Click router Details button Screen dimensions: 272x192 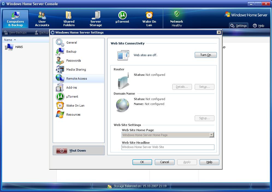coord(182,87)
